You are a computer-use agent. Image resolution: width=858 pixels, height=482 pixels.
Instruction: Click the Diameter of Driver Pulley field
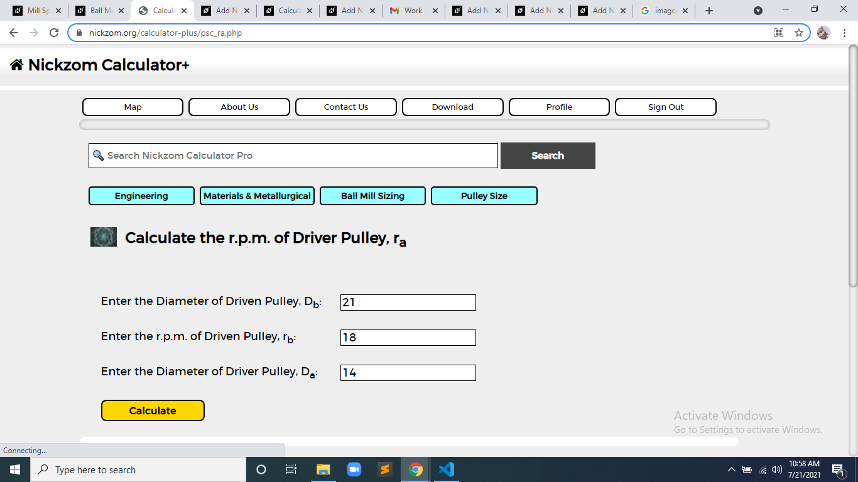click(408, 373)
